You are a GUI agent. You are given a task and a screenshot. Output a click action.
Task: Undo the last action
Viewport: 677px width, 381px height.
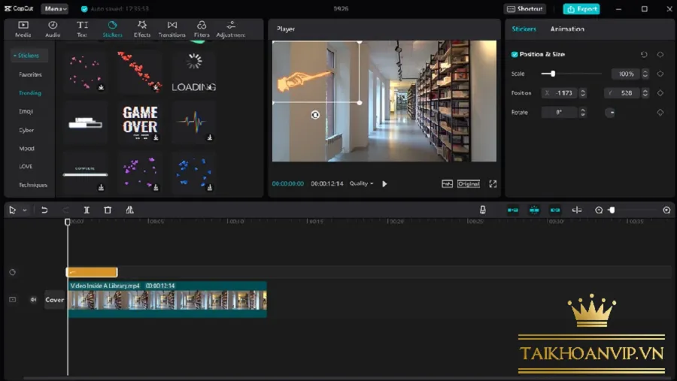point(44,210)
